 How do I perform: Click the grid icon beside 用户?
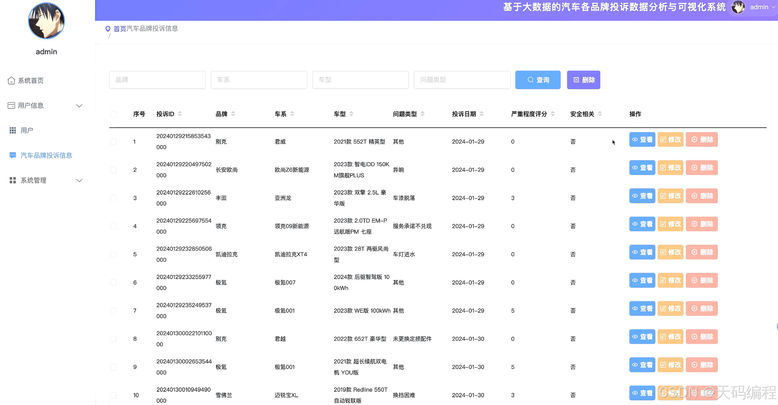13,130
